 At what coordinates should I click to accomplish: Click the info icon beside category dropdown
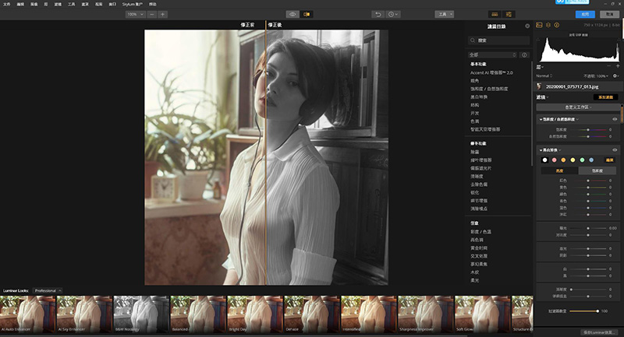[524, 54]
